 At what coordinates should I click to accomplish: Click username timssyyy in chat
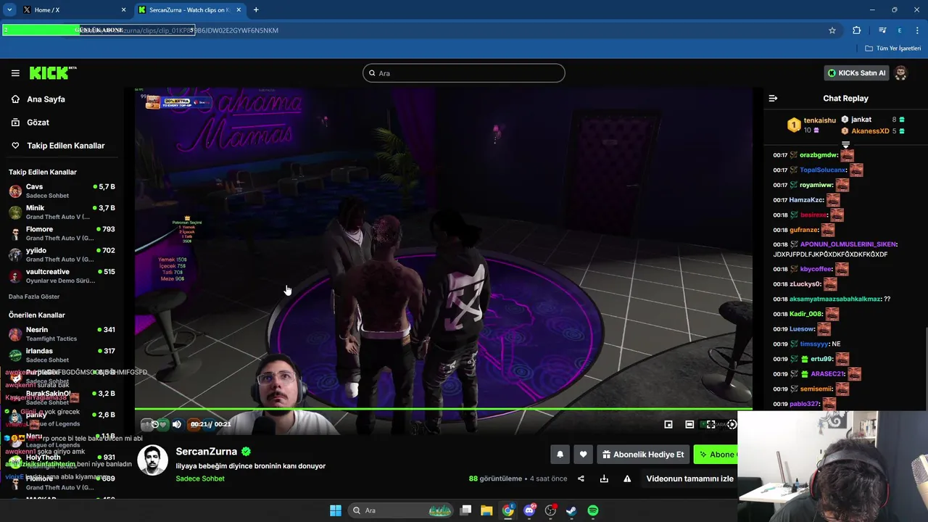pyautogui.click(x=814, y=344)
